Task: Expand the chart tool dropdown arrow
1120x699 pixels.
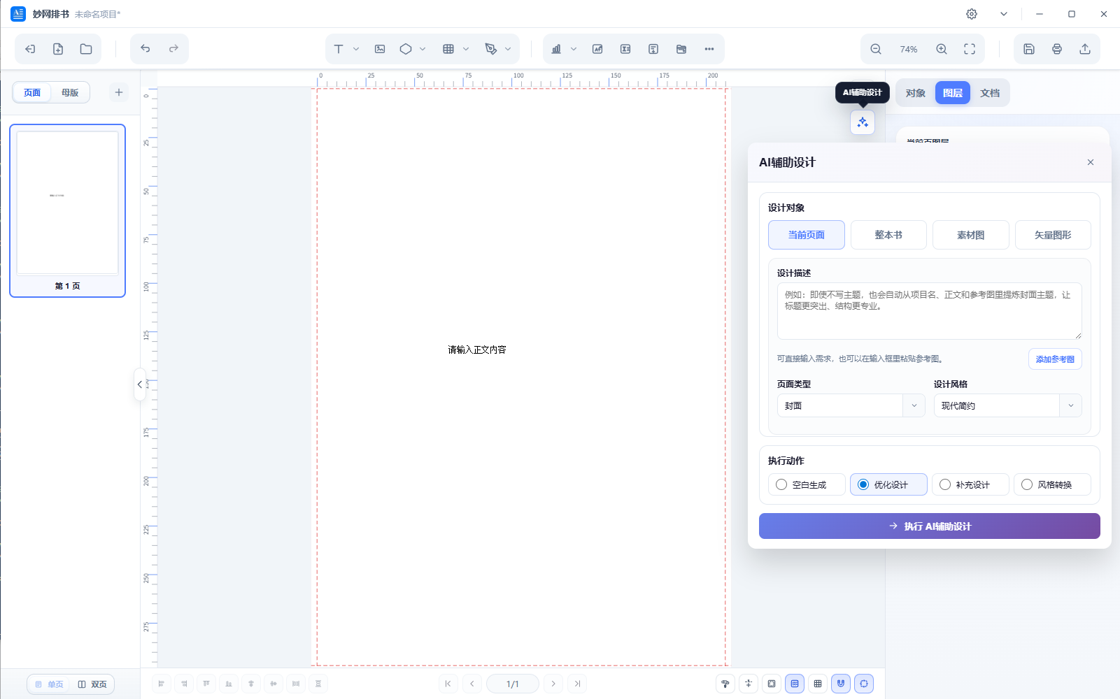Action: (574, 49)
